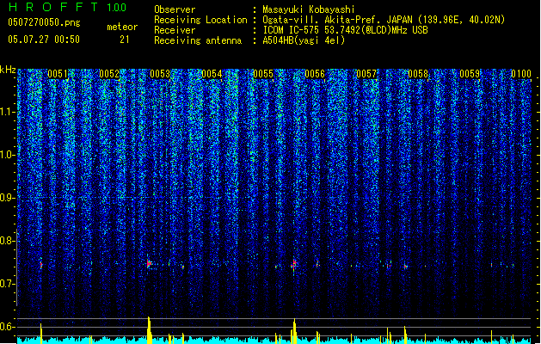Click the 0052 time marker
The width and height of the screenshot is (541, 344).
[x=109, y=74]
